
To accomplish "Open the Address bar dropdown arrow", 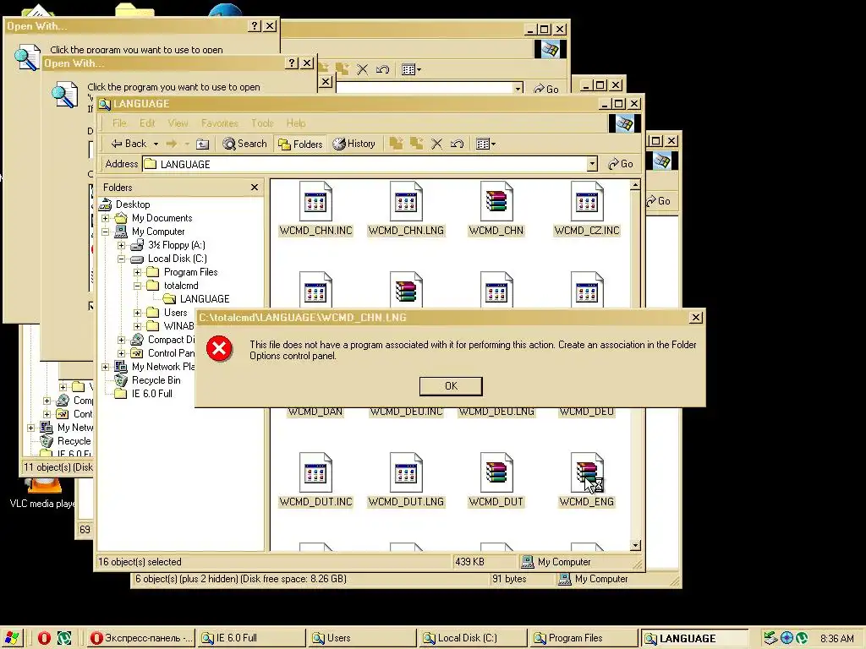I will pos(592,164).
